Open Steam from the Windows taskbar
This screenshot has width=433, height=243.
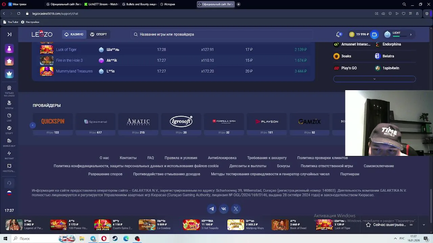coord(115,239)
